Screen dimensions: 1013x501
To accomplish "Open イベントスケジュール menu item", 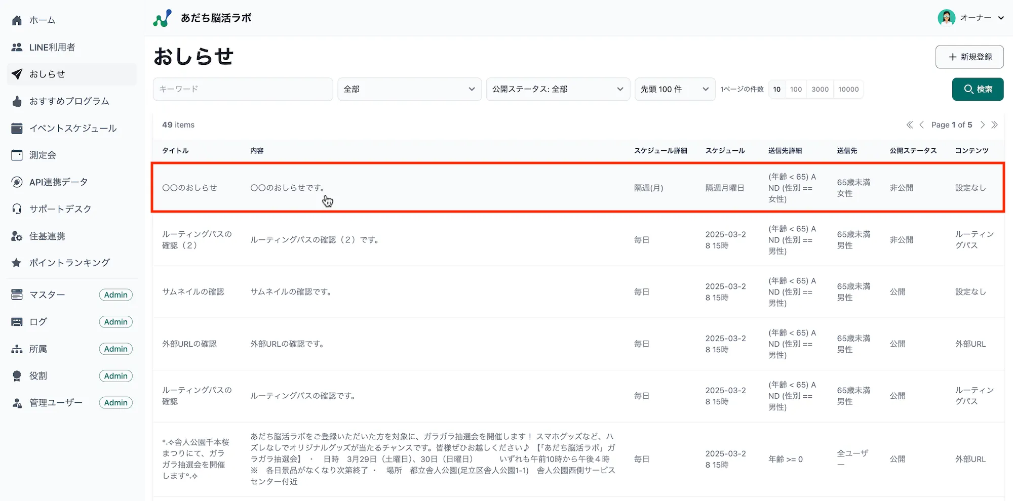I will click(x=72, y=128).
